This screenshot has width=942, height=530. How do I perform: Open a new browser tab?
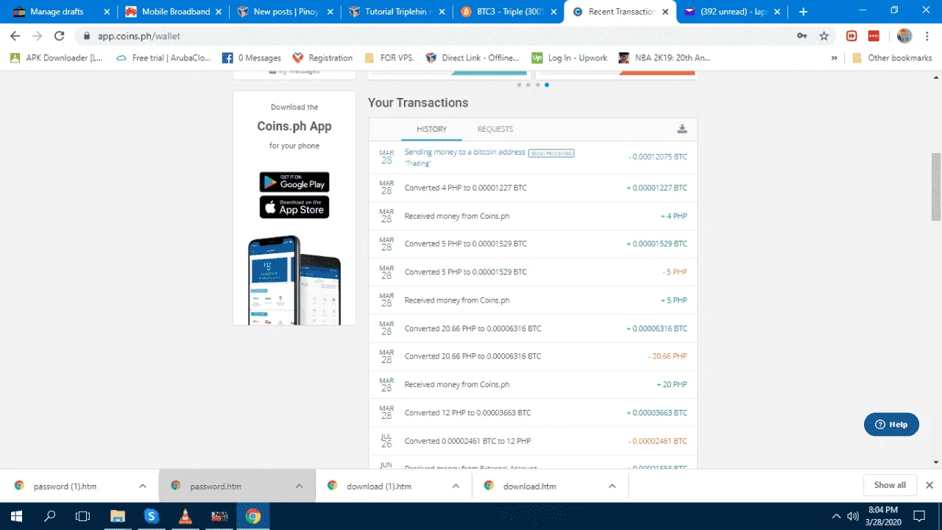tap(803, 12)
